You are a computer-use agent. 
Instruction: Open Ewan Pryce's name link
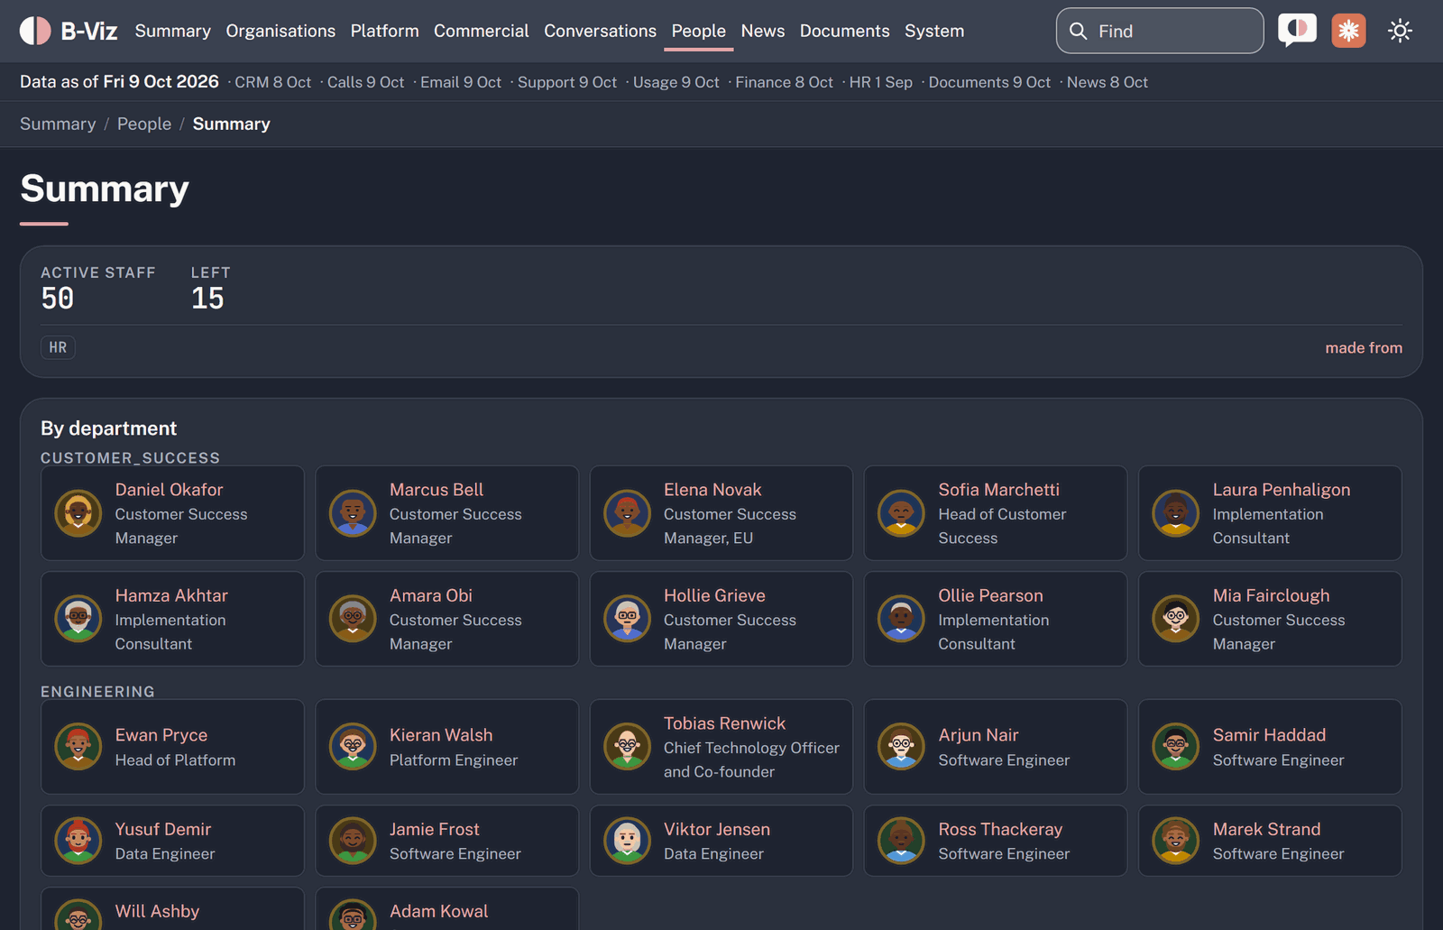click(x=161, y=735)
